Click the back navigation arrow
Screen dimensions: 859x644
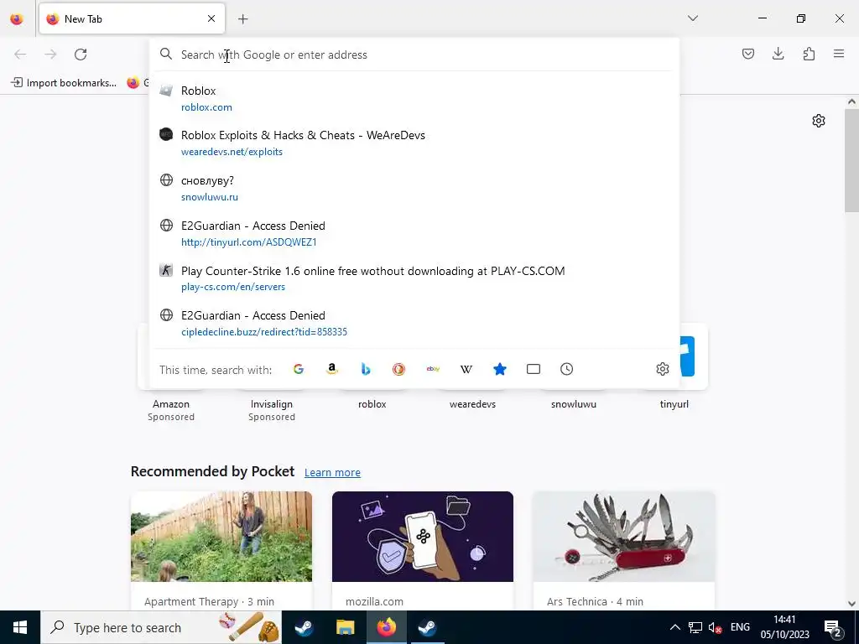point(20,55)
